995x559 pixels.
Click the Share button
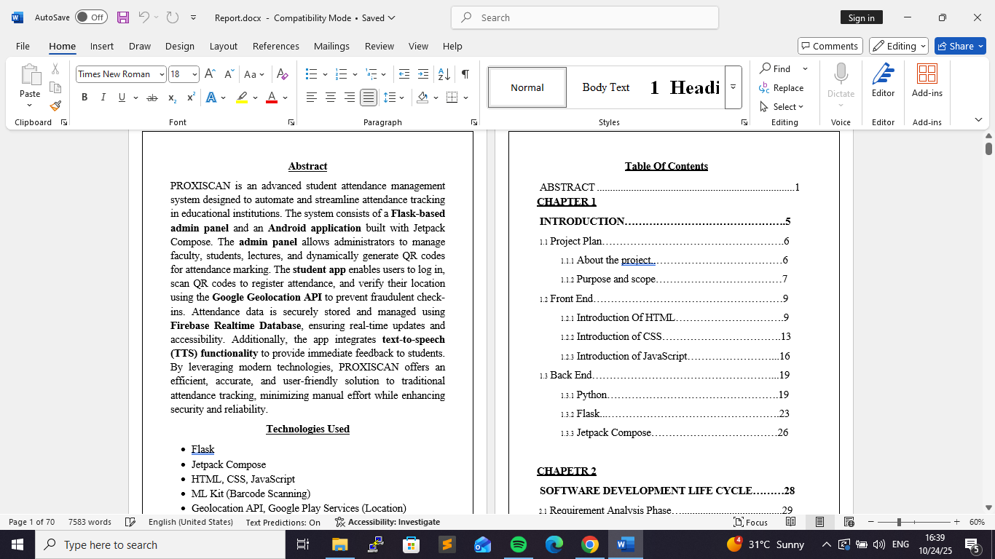960,46
